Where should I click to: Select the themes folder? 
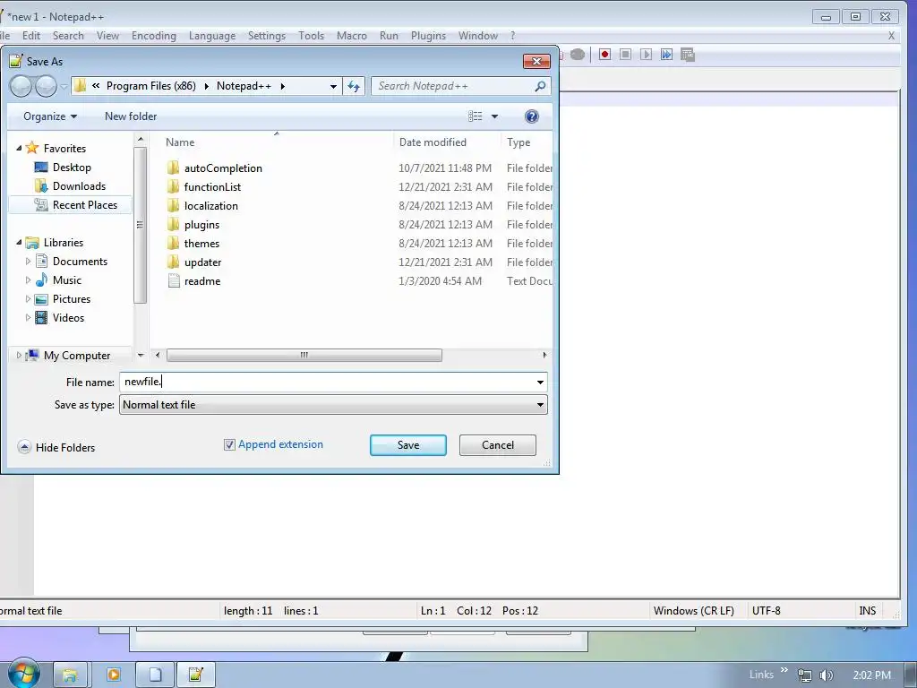(x=201, y=244)
